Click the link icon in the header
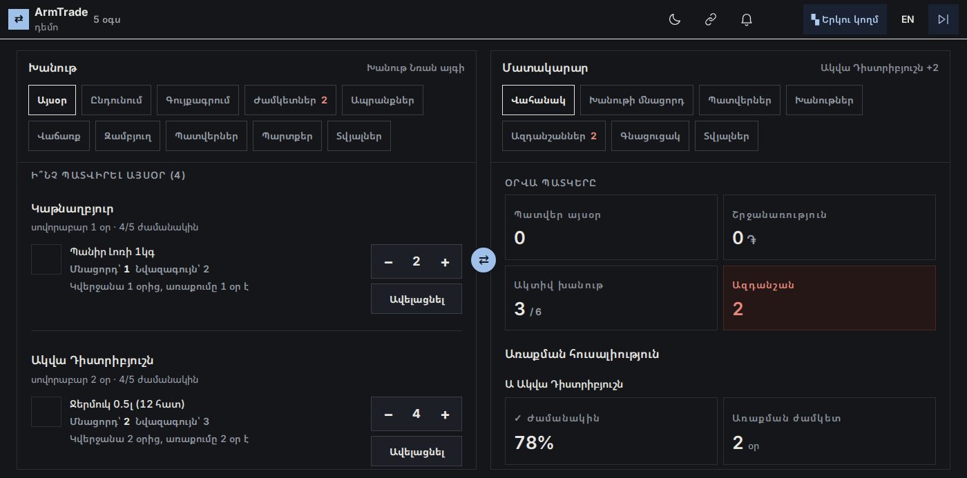This screenshot has height=478, width=967. pyautogui.click(x=711, y=19)
